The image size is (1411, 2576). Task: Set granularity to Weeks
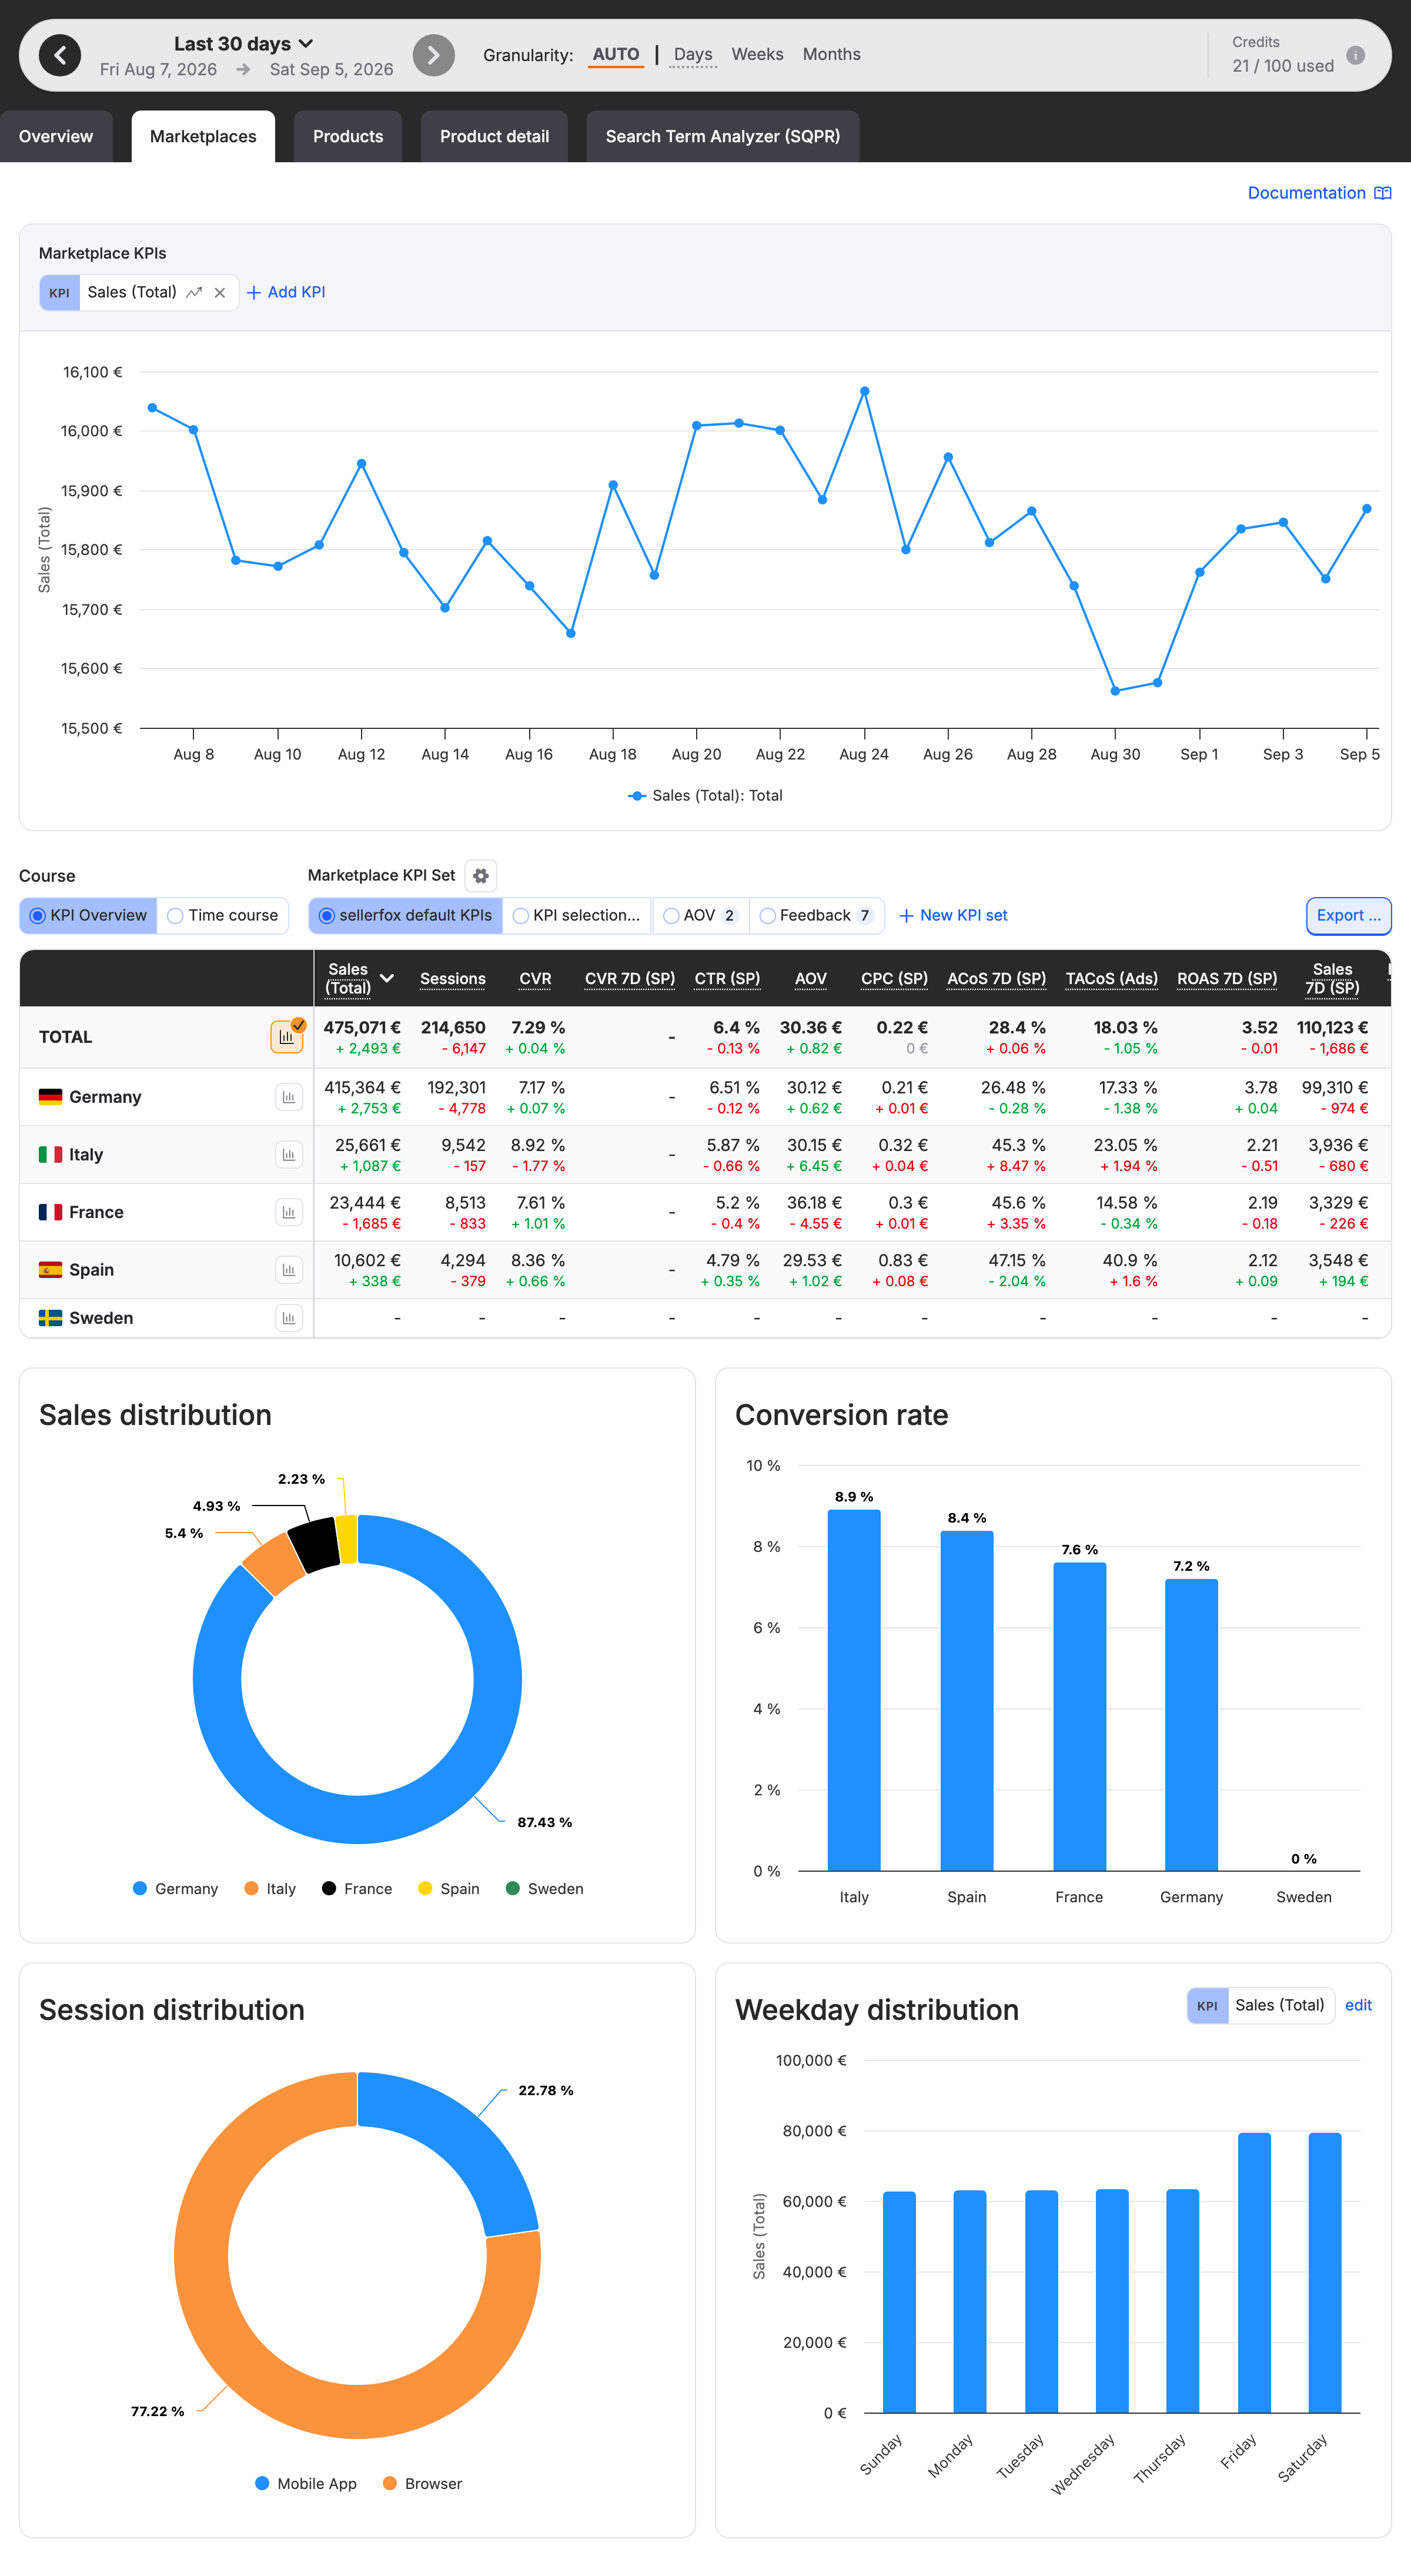click(x=757, y=54)
